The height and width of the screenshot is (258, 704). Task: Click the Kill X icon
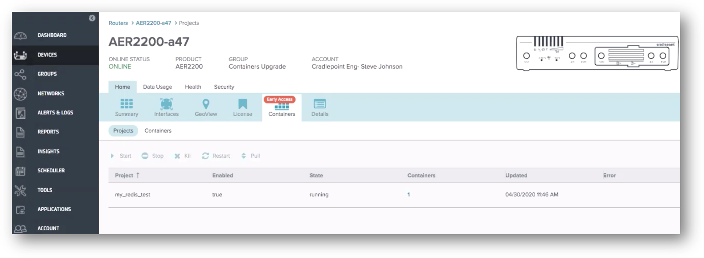(x=177, y=156)
